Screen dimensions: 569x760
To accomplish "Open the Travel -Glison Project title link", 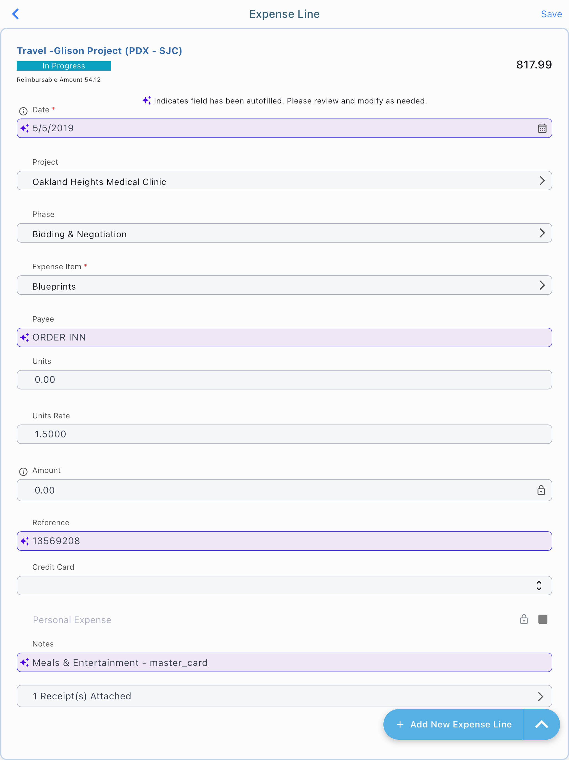I will pos(99,51).
